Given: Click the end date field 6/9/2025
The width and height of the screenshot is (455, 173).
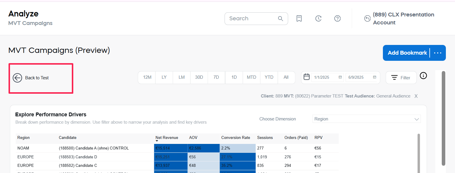Looking at the screenshot, I should (x=362, y=78).
